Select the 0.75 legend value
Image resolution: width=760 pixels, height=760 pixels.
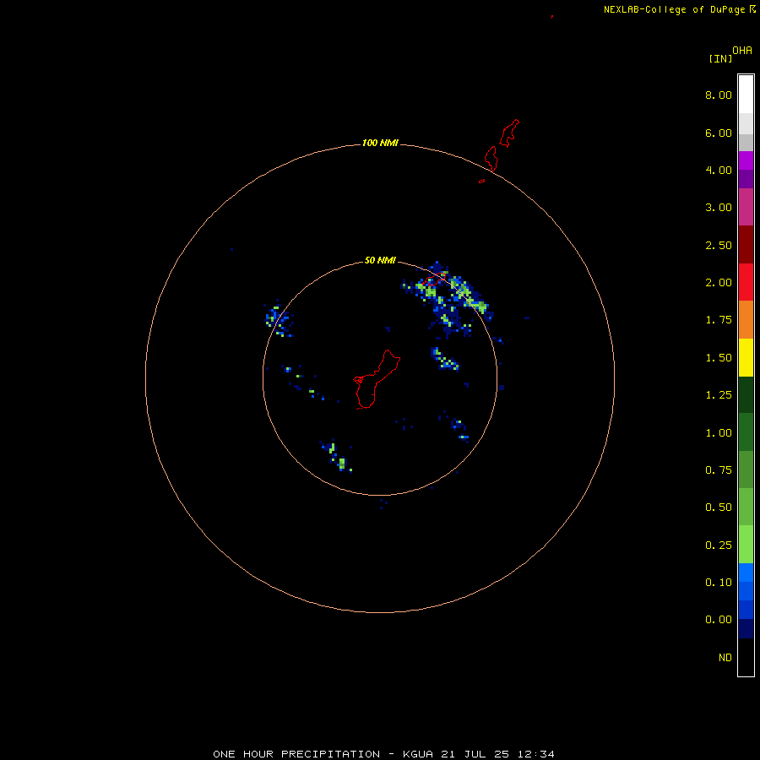(x=719, y=470)
